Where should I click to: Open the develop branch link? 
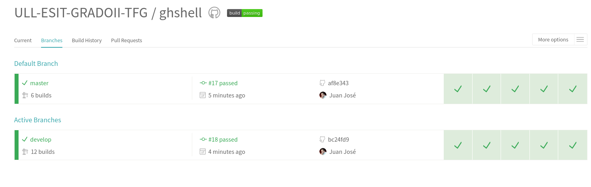pyautogui.click(x=41, y=140)
